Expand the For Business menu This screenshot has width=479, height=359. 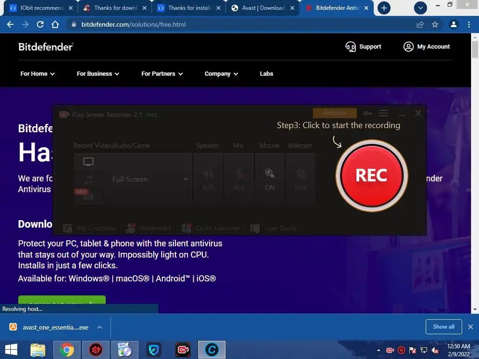coord(98,73)
